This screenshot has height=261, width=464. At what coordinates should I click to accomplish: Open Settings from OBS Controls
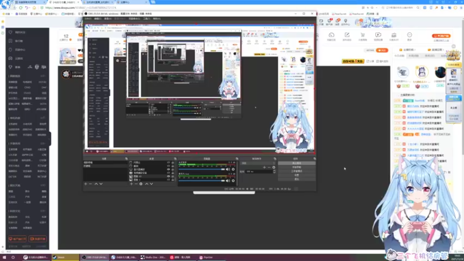[296, 175]
